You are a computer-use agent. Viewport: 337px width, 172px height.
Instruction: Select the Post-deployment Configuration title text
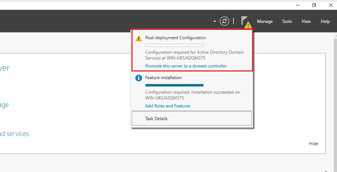coord(175,38)
